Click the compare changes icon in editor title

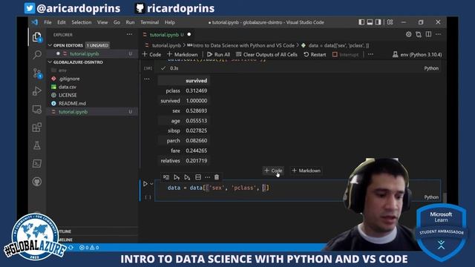coord(419,35)
